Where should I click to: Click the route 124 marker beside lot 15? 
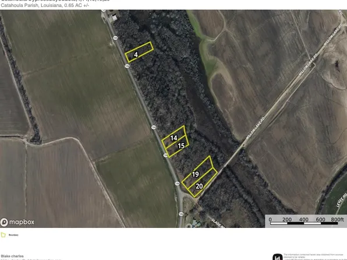[x=165, y=155]
